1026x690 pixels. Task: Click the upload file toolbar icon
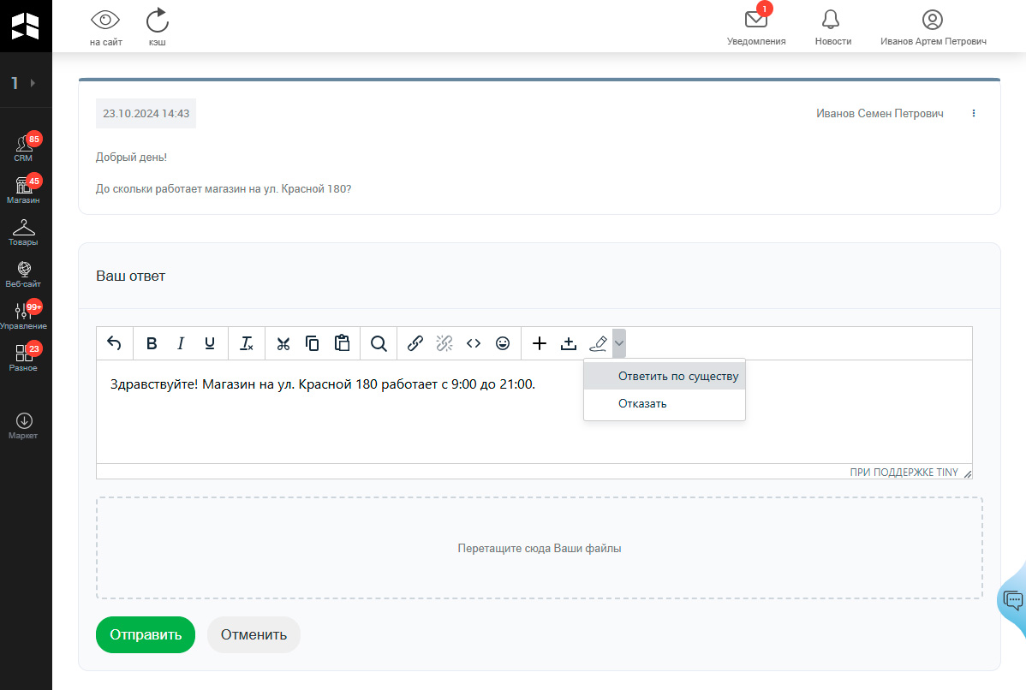pyautogui.click(x=569, y=343)
